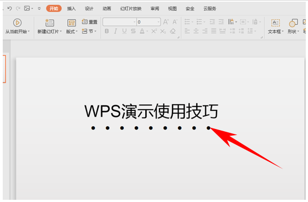Expand the 从当前开始 dropdown arrow
This screenshot has height=202, width=308.
tap(28, 31)
